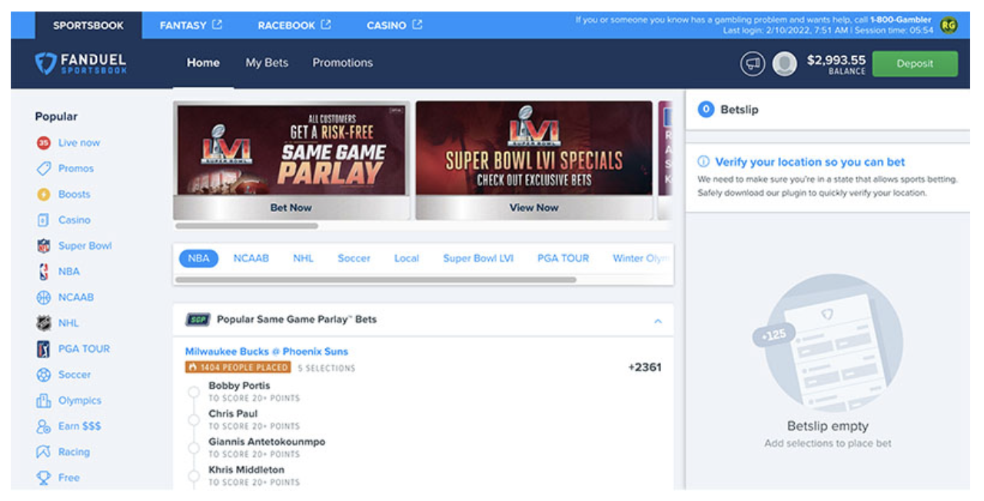This screenshot has width=984, height=501.
Task: Click the Verify your location link
Action: (810, 162)
